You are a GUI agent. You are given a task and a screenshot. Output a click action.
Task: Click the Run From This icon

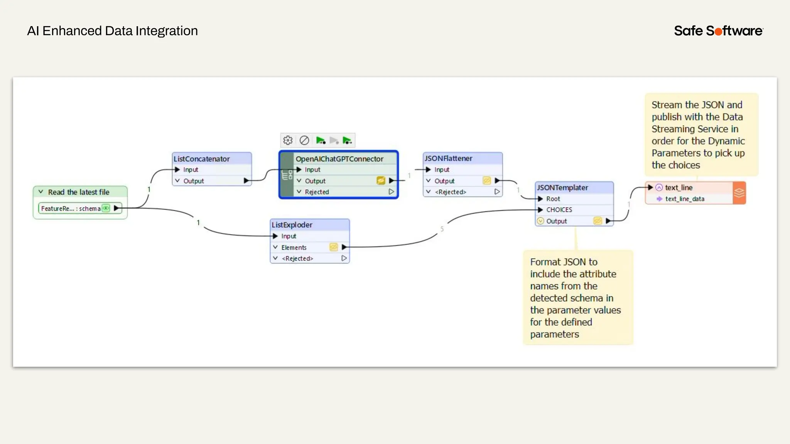(x=347, y=140)
